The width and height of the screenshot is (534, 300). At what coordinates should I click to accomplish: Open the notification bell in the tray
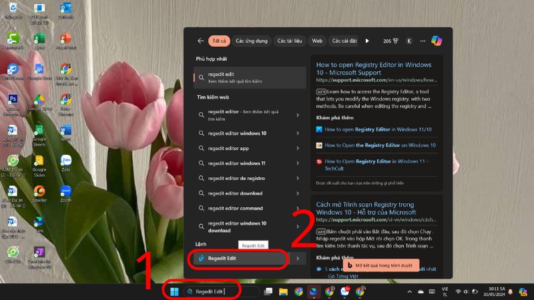(x=510, y=291)
